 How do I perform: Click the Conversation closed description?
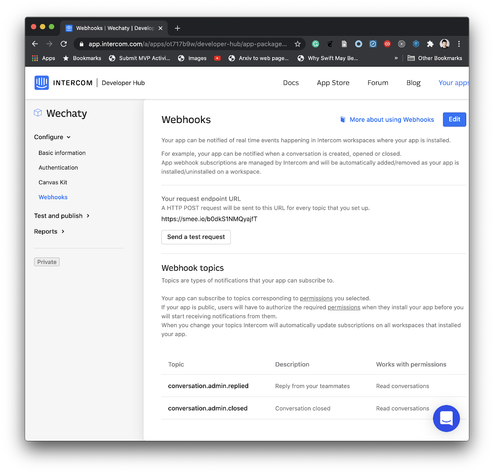pos(303,408)
